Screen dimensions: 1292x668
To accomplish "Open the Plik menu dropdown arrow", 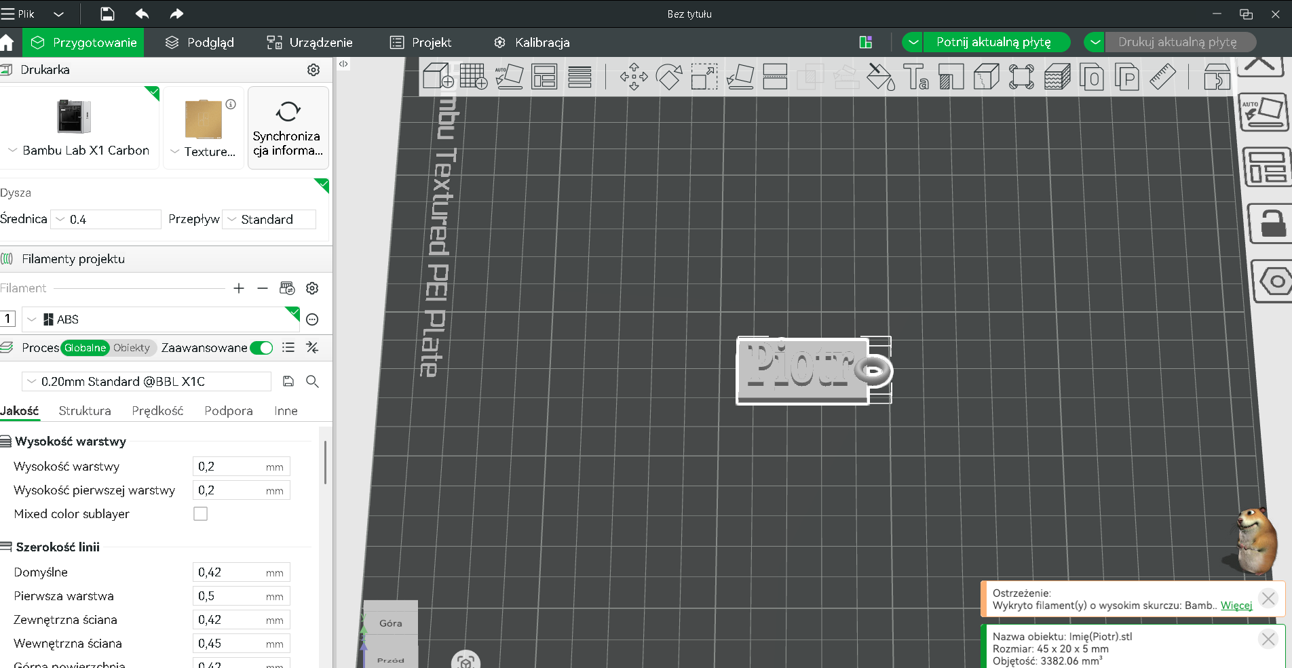I will pos(59,14).
